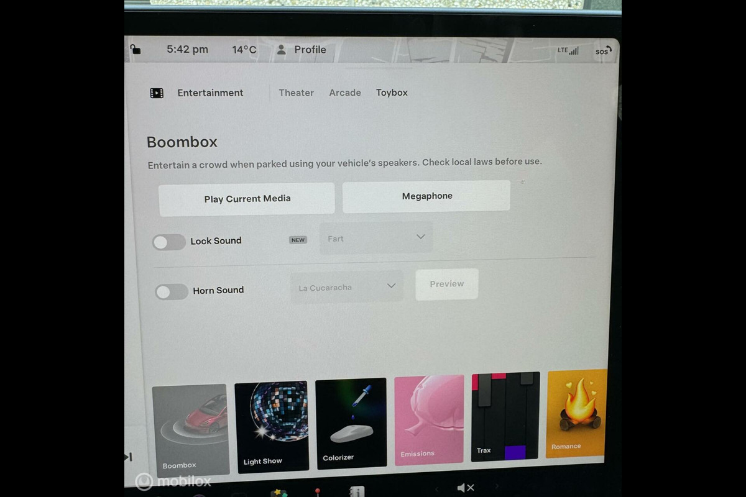746x497 pixels.
Task: Enable the Lock Sound toggle
Action: [169, 242]
